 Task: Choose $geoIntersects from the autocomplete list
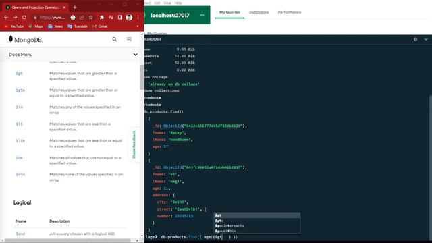[x=257, y=225]
